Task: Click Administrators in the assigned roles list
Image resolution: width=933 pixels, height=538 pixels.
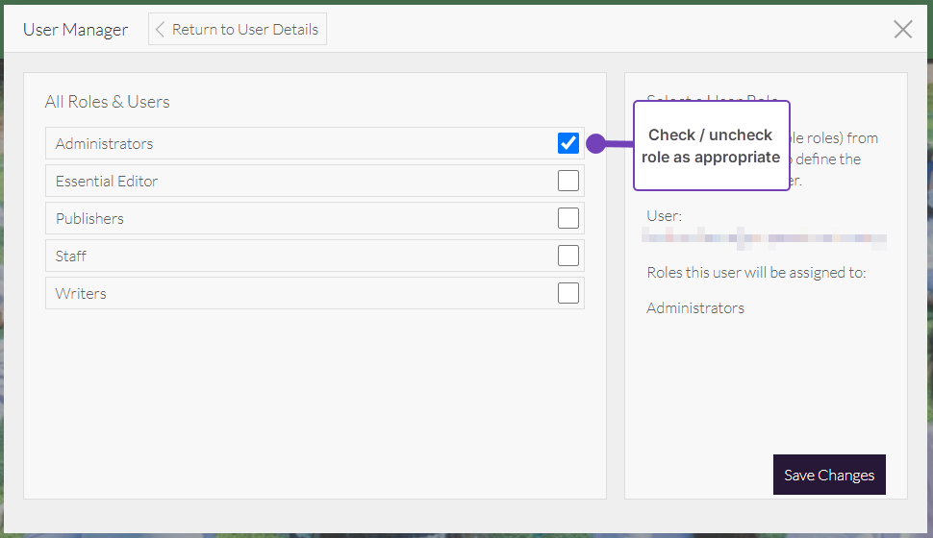Action: [695, 308]
